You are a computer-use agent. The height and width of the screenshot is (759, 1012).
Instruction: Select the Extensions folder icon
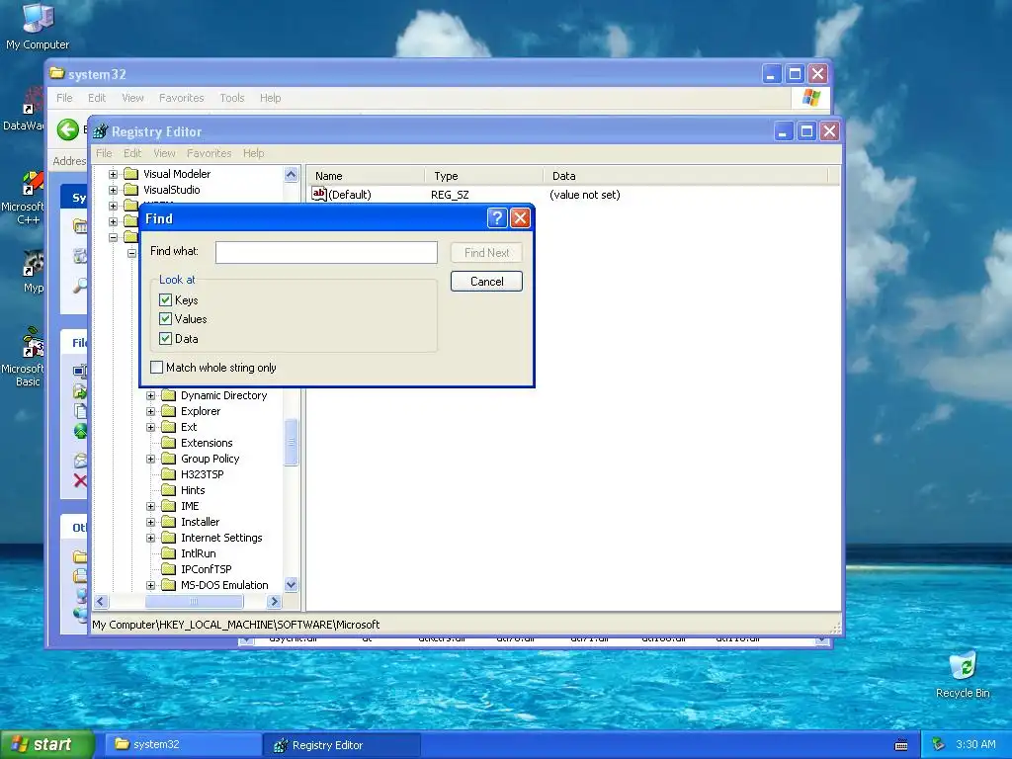168,443
